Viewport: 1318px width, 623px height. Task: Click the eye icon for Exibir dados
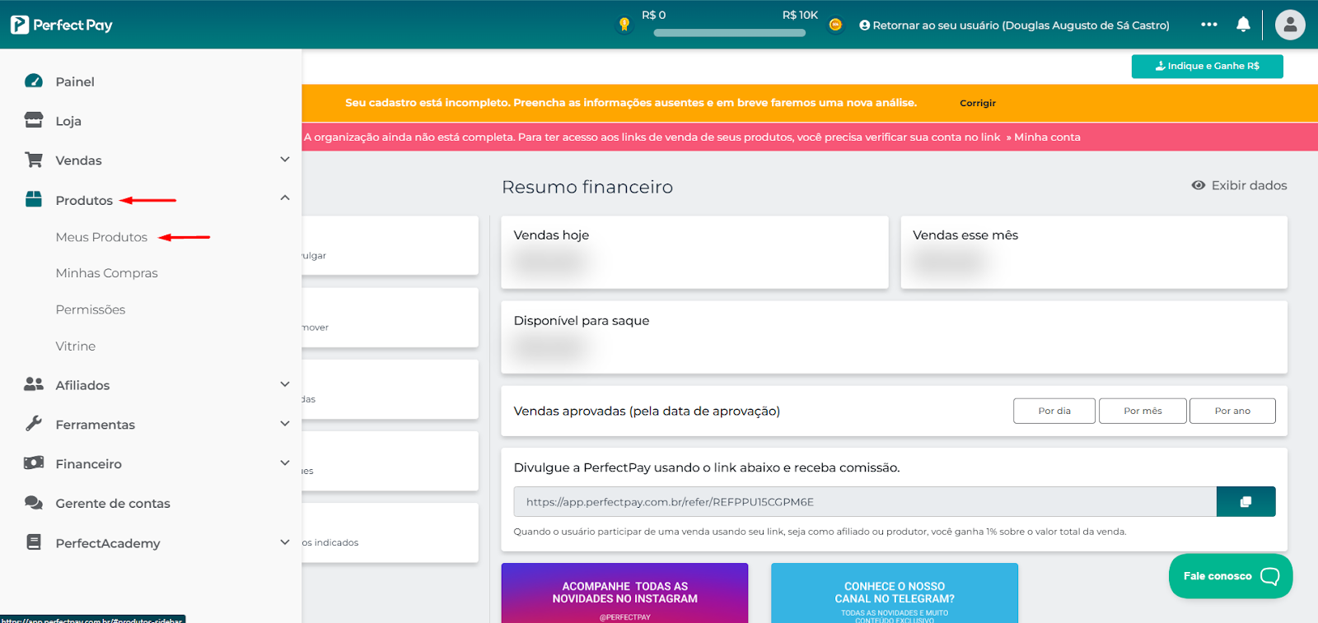(x=1199, y=185)
